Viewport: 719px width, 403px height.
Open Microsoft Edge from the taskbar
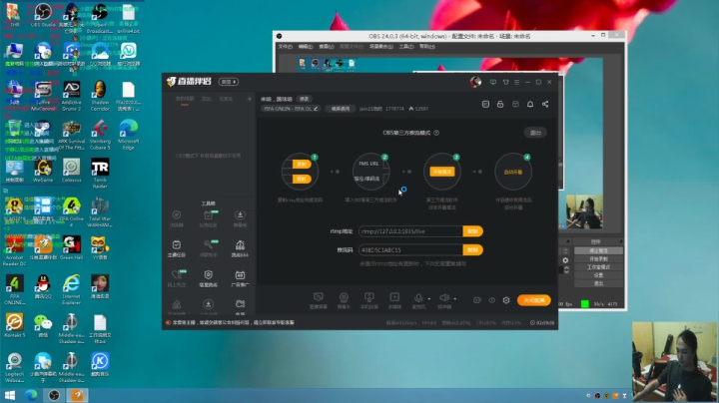click(x=31, y=395)
